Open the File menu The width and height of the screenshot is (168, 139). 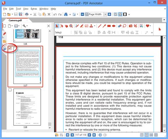point(5,9)
